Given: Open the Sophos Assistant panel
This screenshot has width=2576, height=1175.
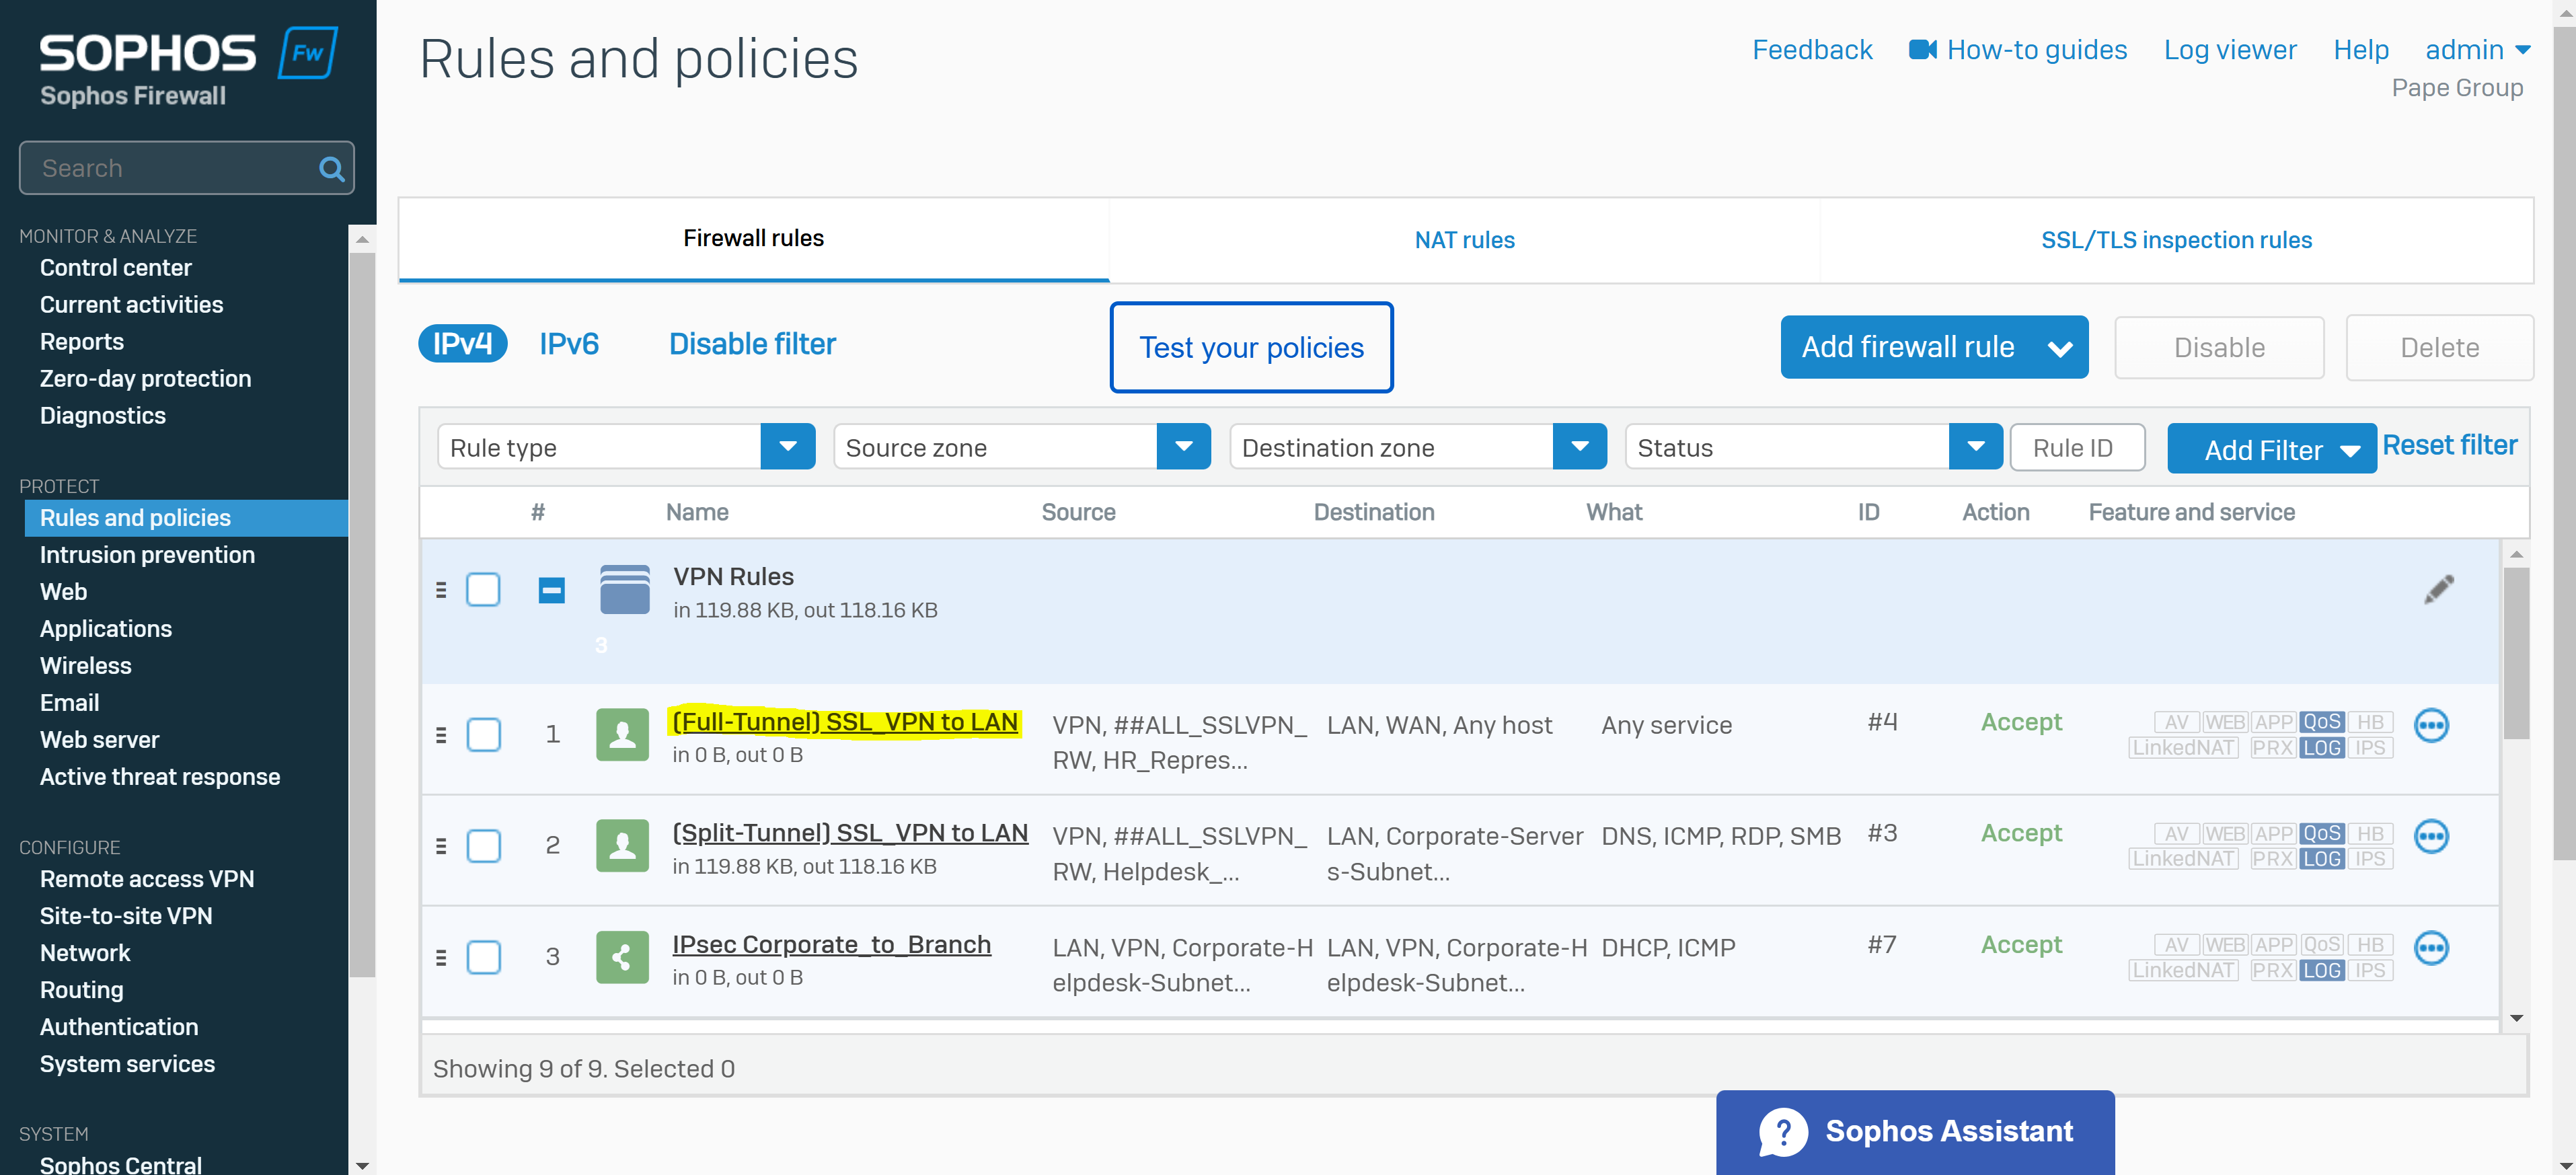Looking at the screenshot, I should [1915, 1132].
